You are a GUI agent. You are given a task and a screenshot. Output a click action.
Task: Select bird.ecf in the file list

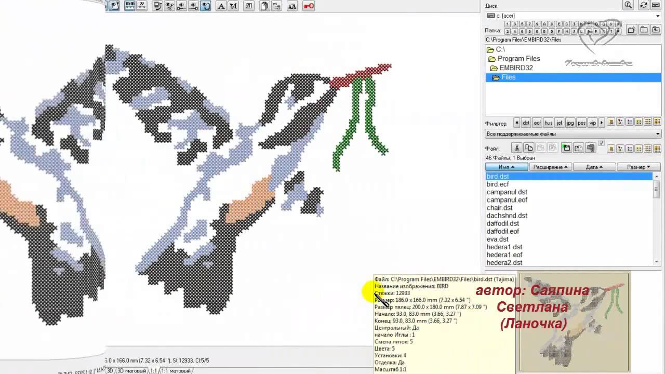pos(498,184)
